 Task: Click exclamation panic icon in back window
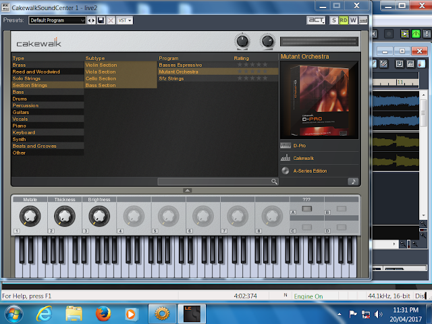(427, 34)
